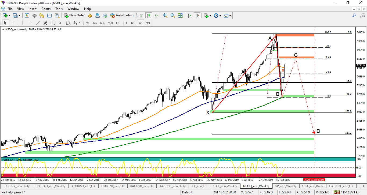The image size is (367, 195).
Task: Expand the Periods dropdown arrow
Action: pyautogui.click(x=220, y=16)
